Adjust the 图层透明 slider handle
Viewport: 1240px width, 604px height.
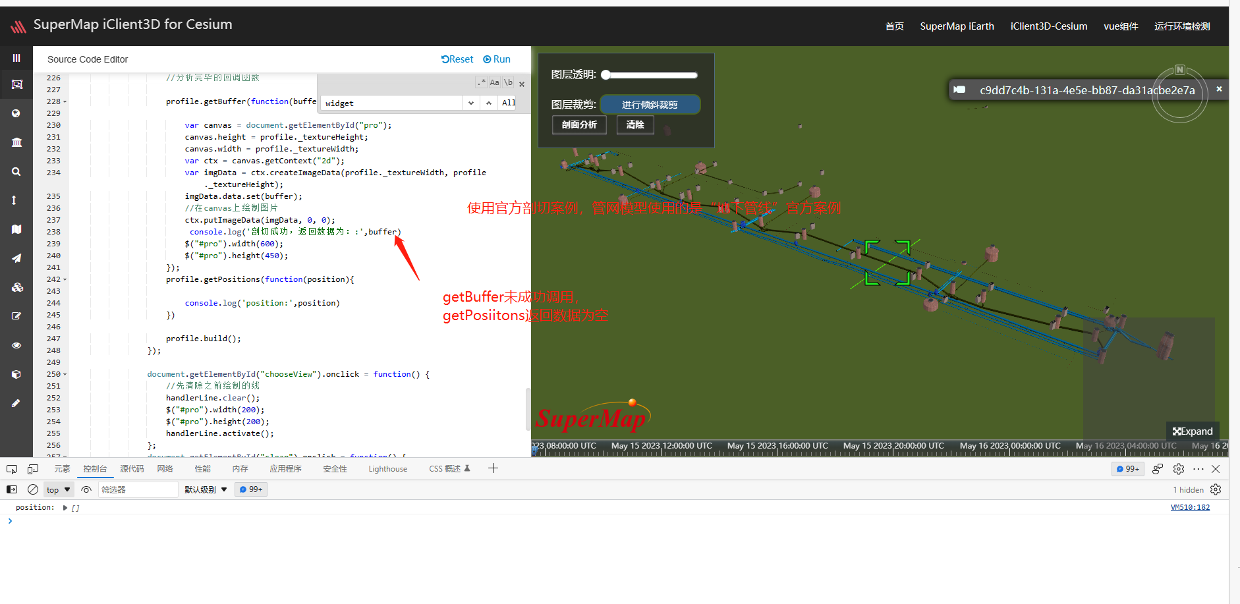click(x=606, y=75)
